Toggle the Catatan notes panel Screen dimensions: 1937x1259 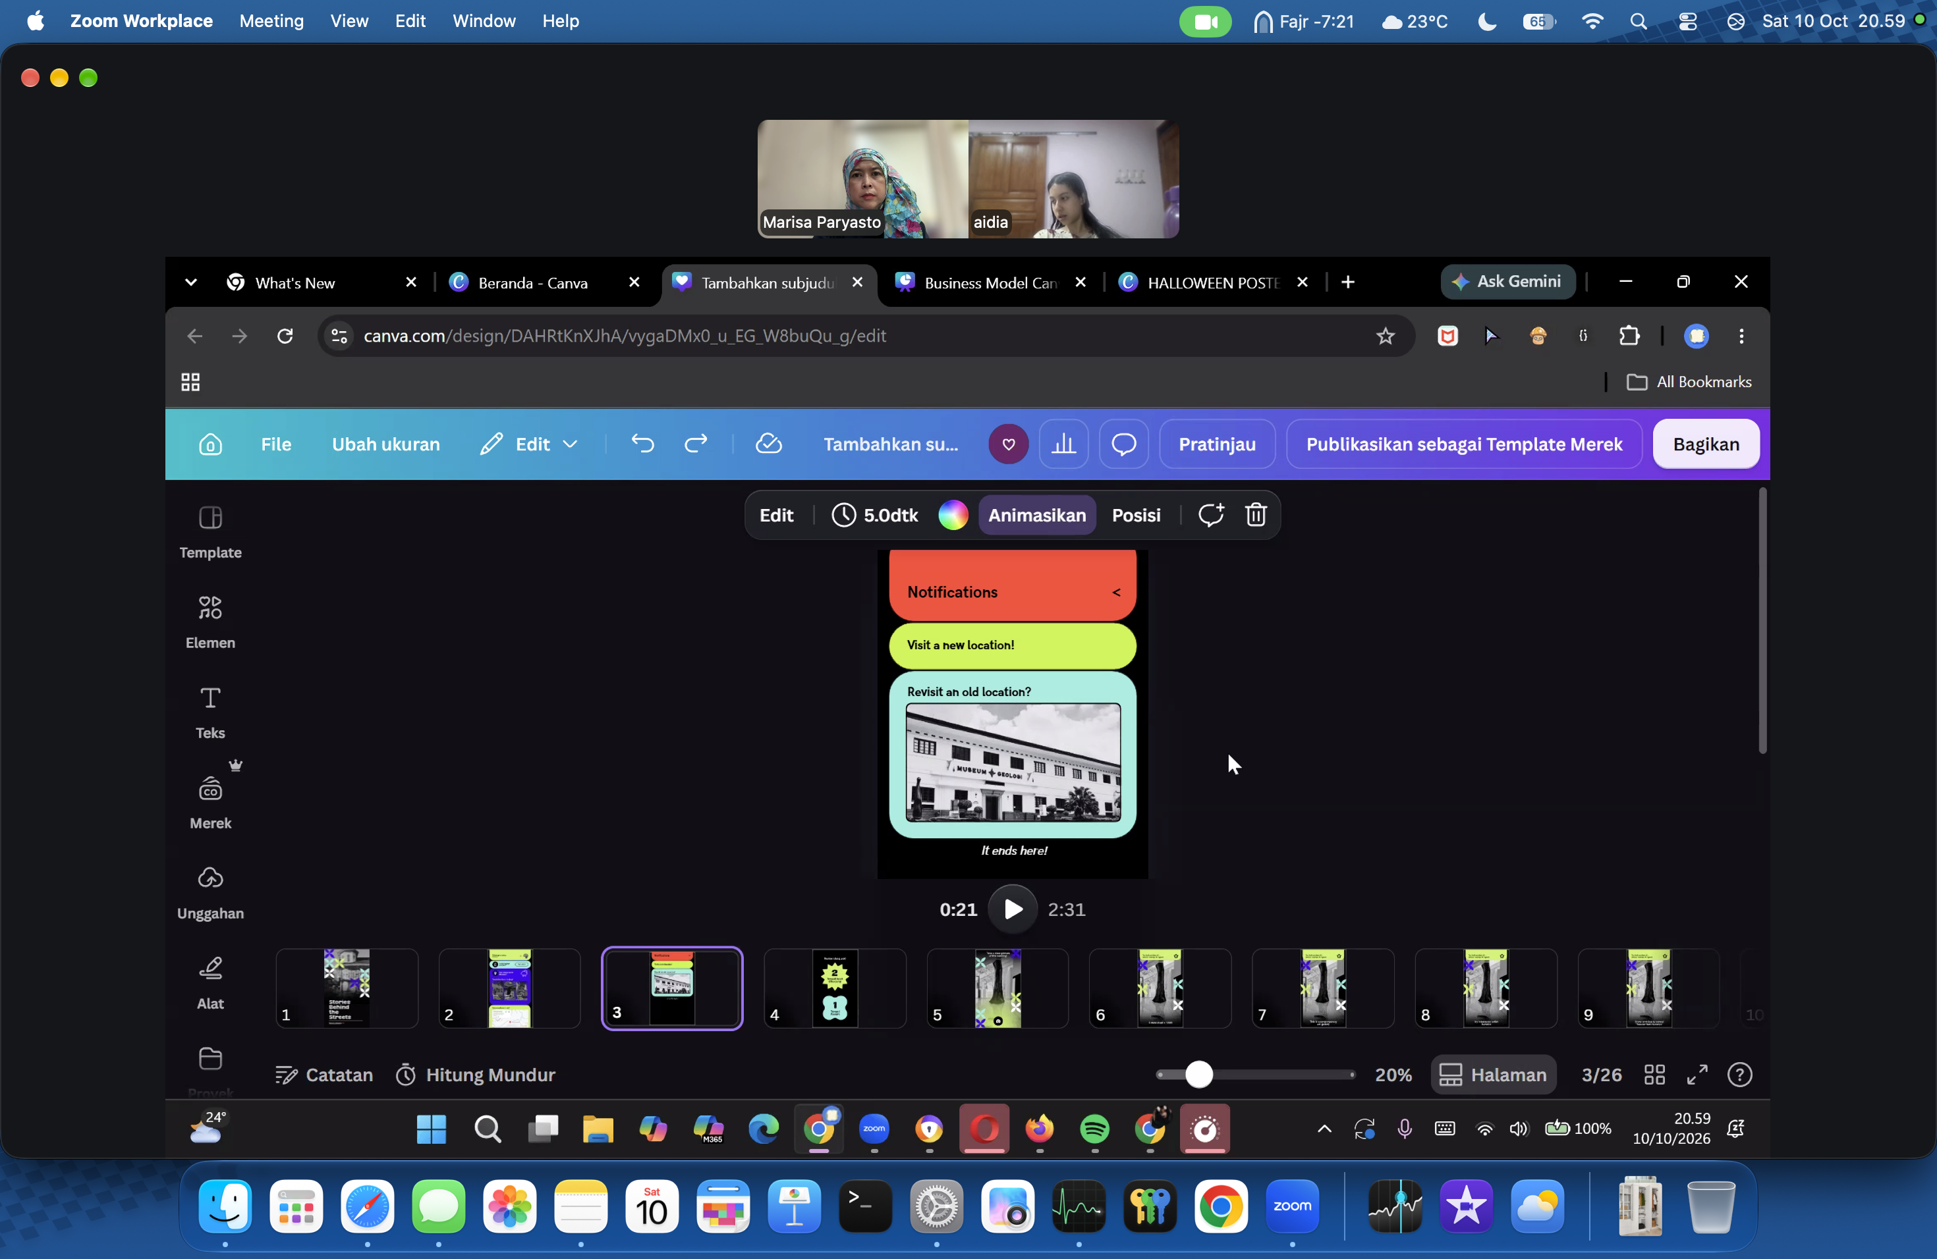324,1075
